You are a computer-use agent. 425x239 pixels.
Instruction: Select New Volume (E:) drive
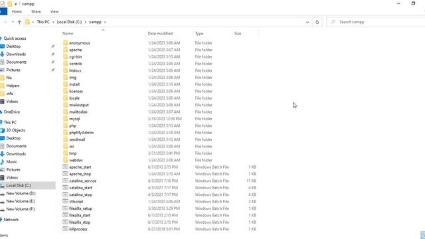[x=21, y=201]
